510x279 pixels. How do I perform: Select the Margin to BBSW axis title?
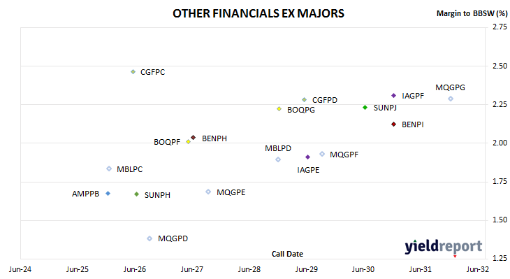coord(472,13)
